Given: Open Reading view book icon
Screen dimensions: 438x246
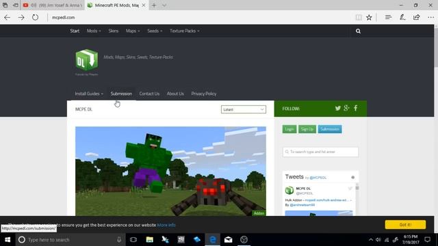Looking at the screenshot, I should tap(359, 17).
